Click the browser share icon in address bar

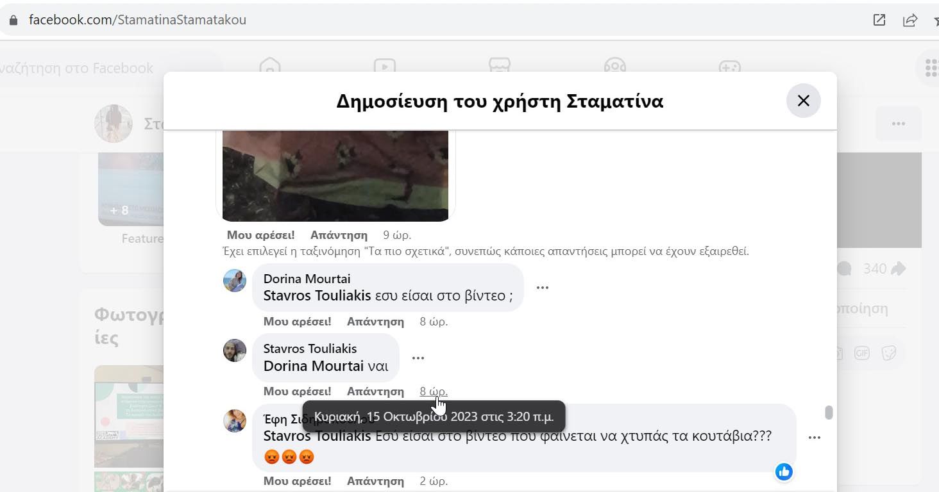click(910, 20)
